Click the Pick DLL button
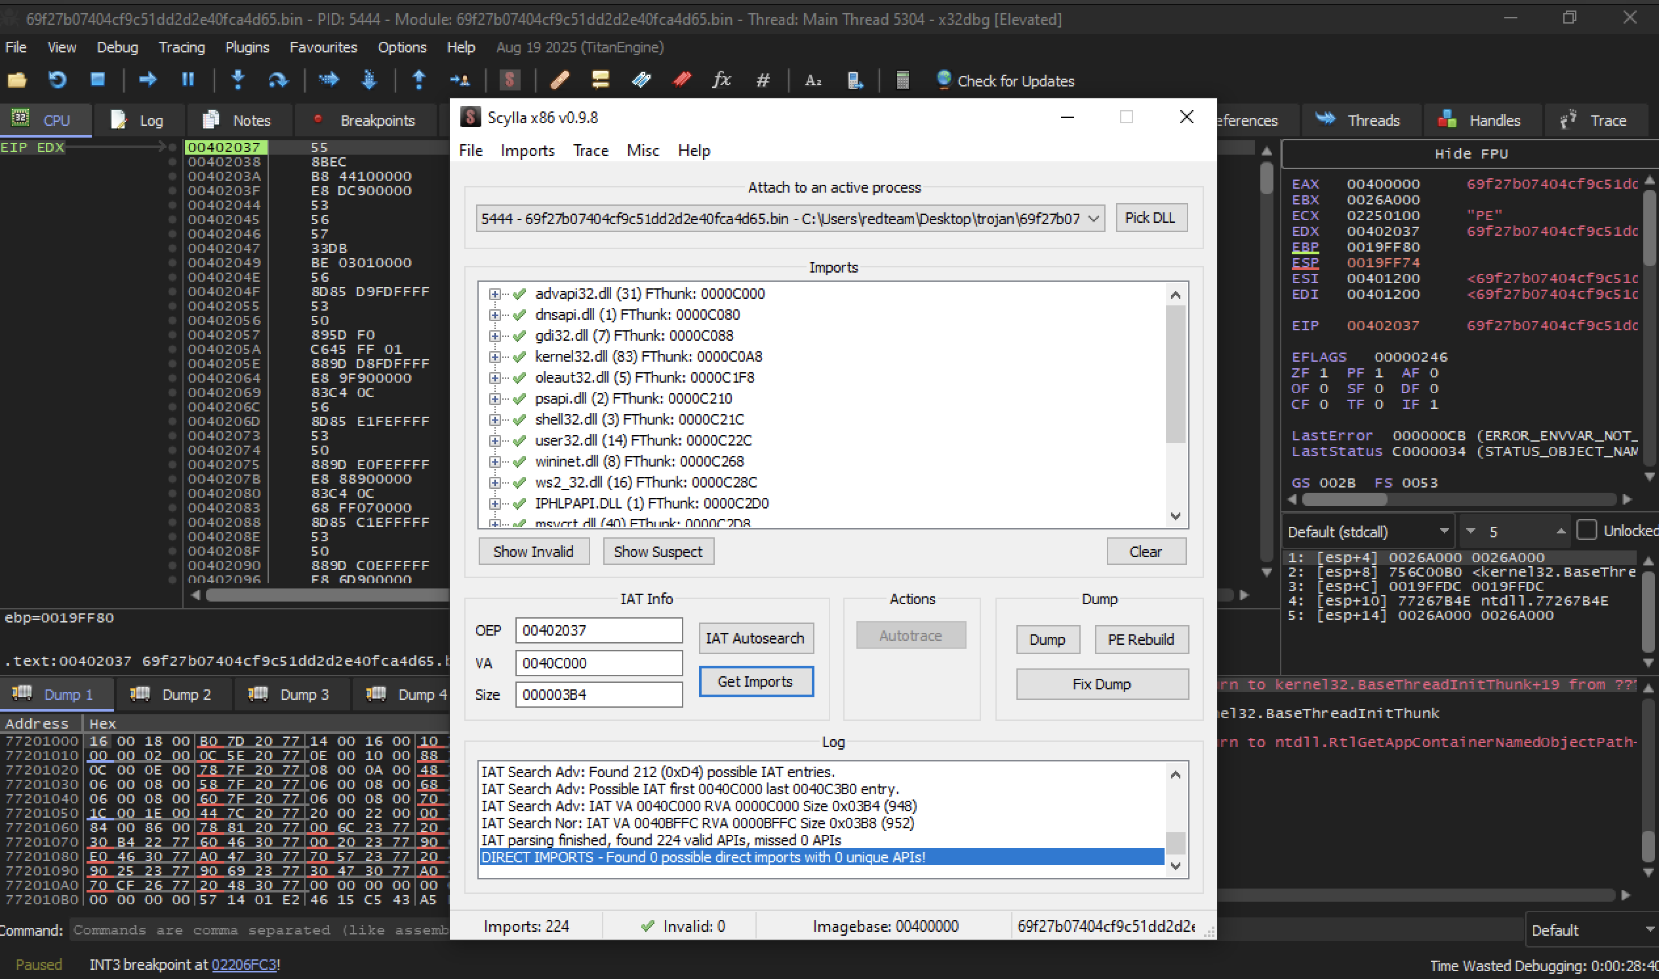Image resolution: width=1659 pixels, height=979 pixels. pyautogui.click(x=1151, y=218)
